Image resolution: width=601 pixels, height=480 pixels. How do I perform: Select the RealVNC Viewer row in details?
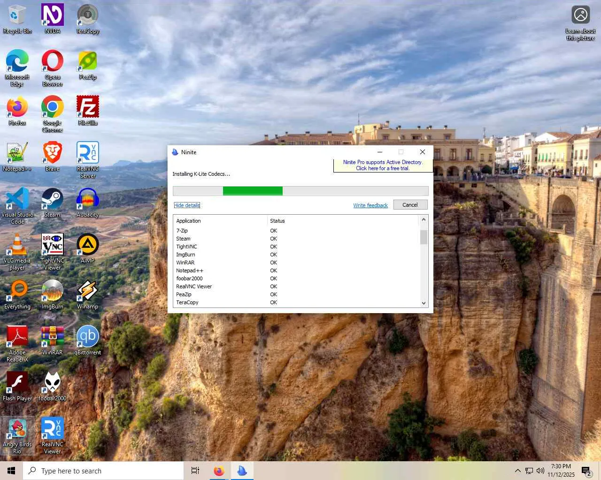(x=296, y=286)
